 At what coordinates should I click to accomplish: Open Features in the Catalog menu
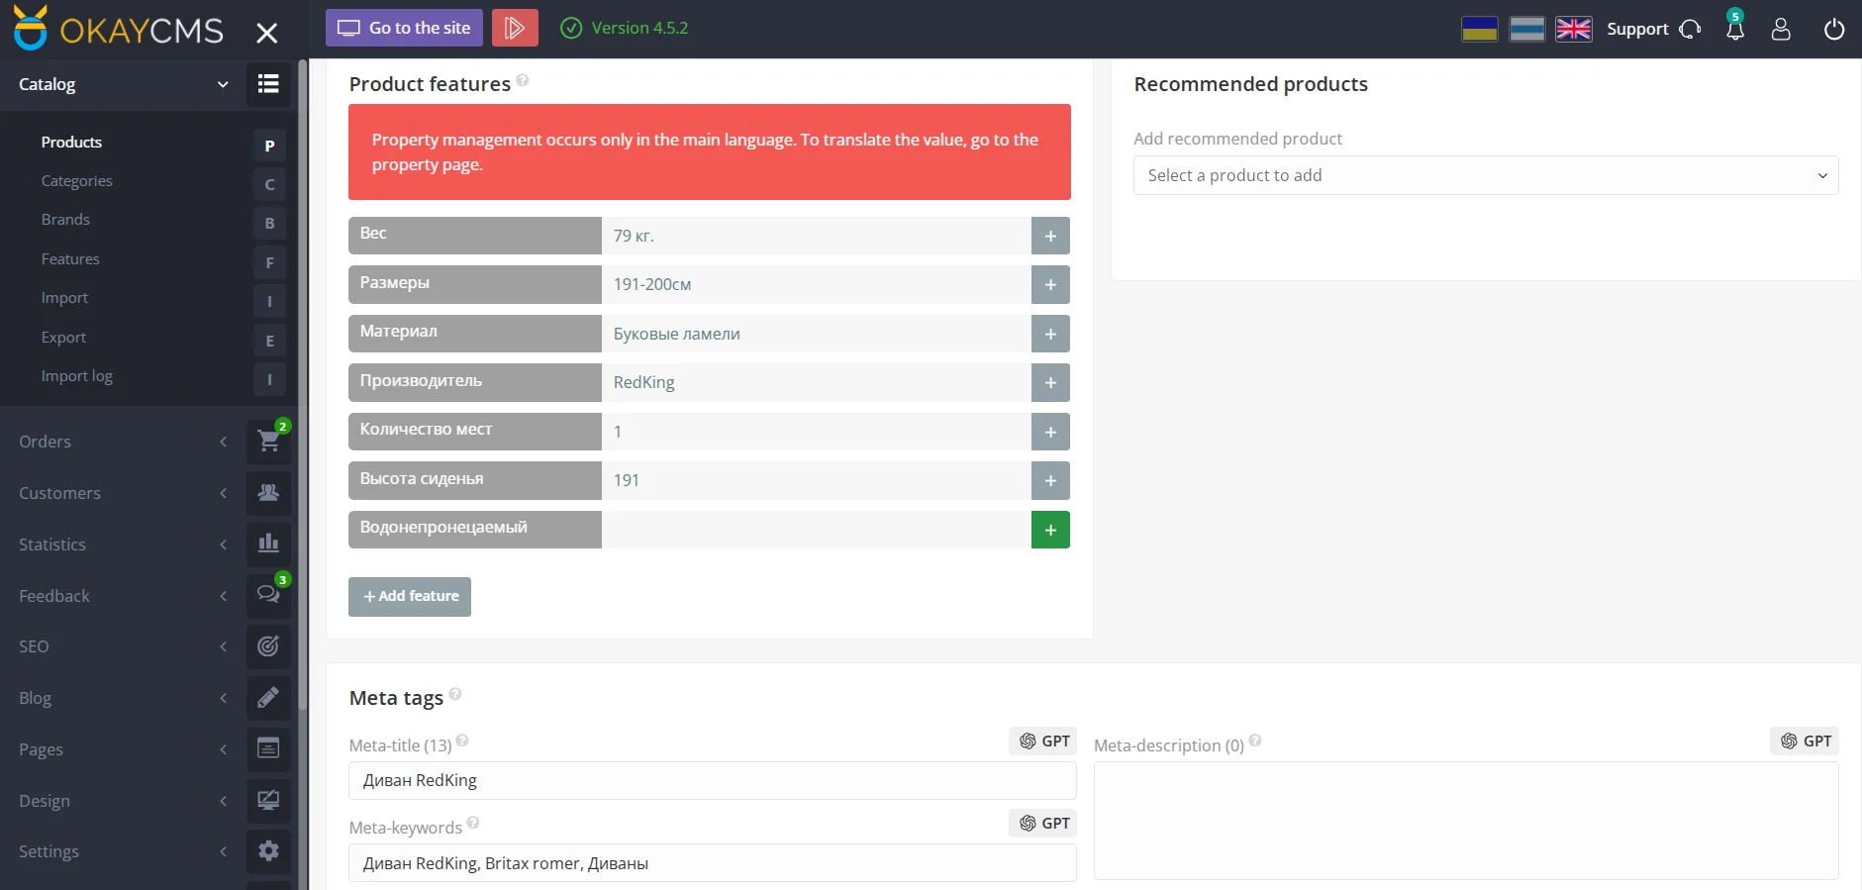(70, 259)
